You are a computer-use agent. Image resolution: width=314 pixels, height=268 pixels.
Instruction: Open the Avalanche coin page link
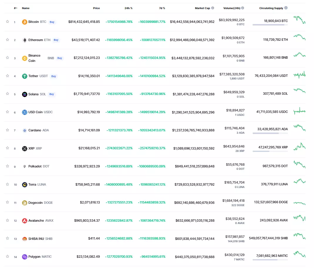pos(41,220)
